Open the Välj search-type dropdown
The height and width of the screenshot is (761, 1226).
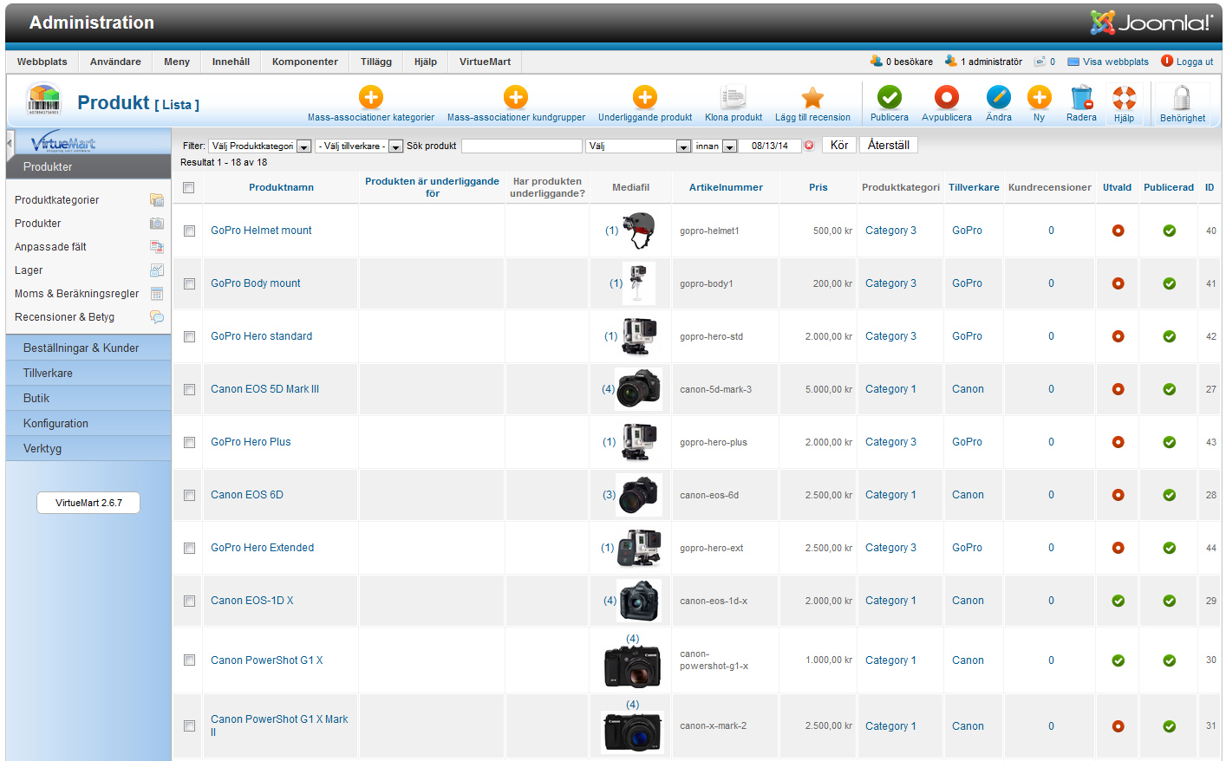638,146
